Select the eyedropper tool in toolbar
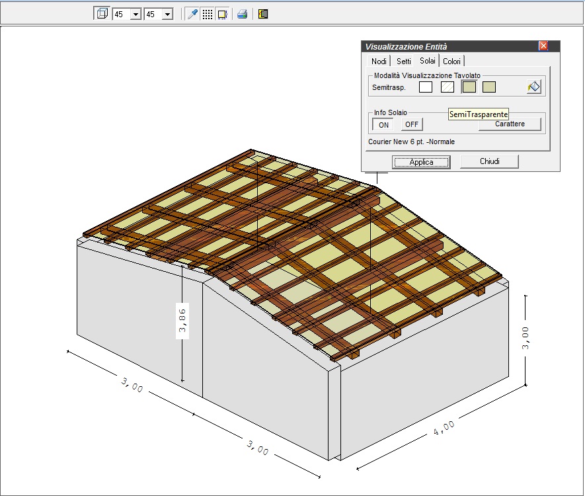This screenshot has width=585, height=496. point(192,14)
